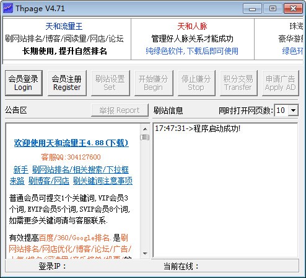This screenshot has height=278, width=306.
Task: Click the 10 value in the page count combo box
Action: tap(281, 110)
